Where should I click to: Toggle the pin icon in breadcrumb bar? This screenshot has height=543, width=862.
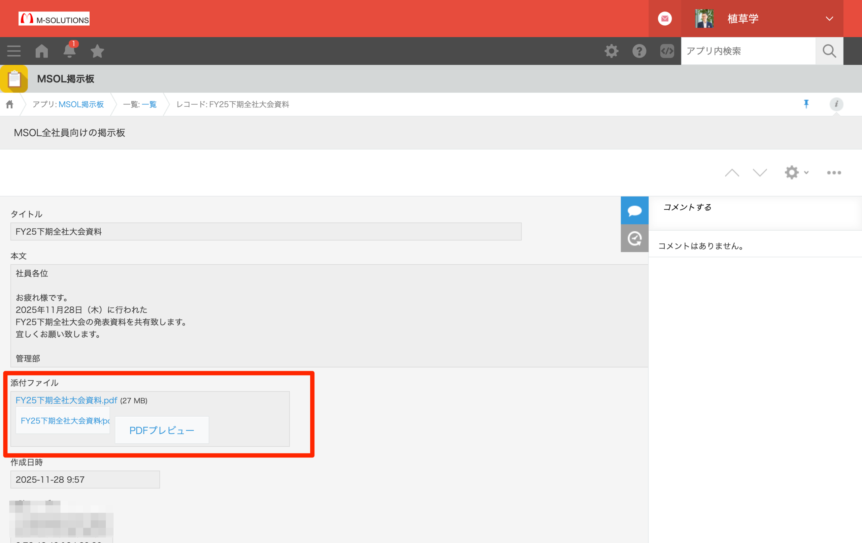click(806, 104)
